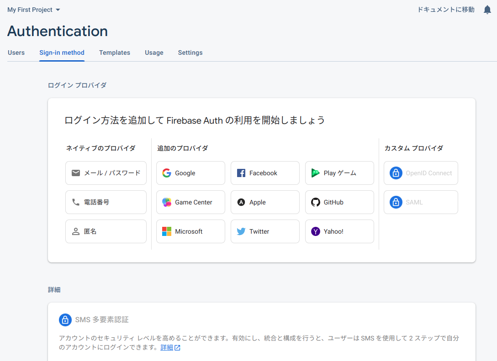This screenshot has height=361, width=497.
Task: Select the Sign-in method tab
Action: pyautogui.click(x=62, y=52)
